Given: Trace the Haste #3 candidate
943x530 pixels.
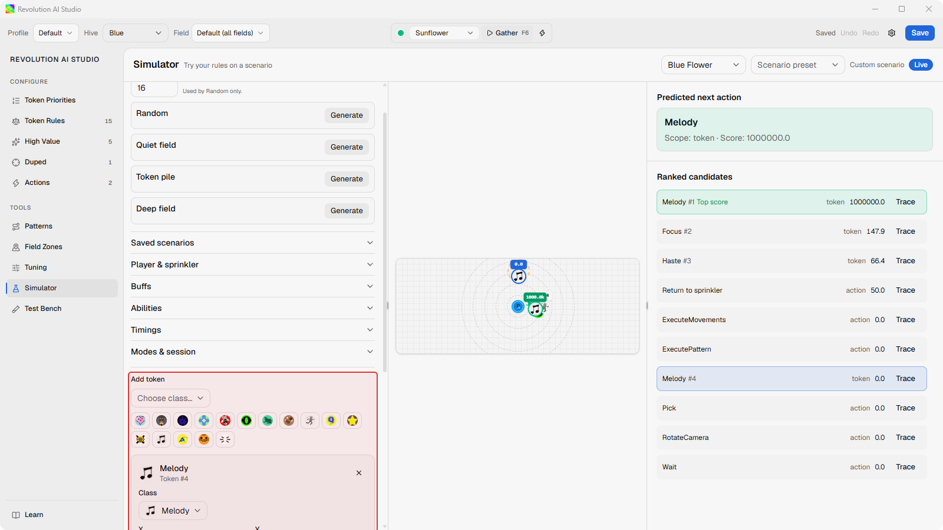Looking at the screenshot, I should click(905, 261).
